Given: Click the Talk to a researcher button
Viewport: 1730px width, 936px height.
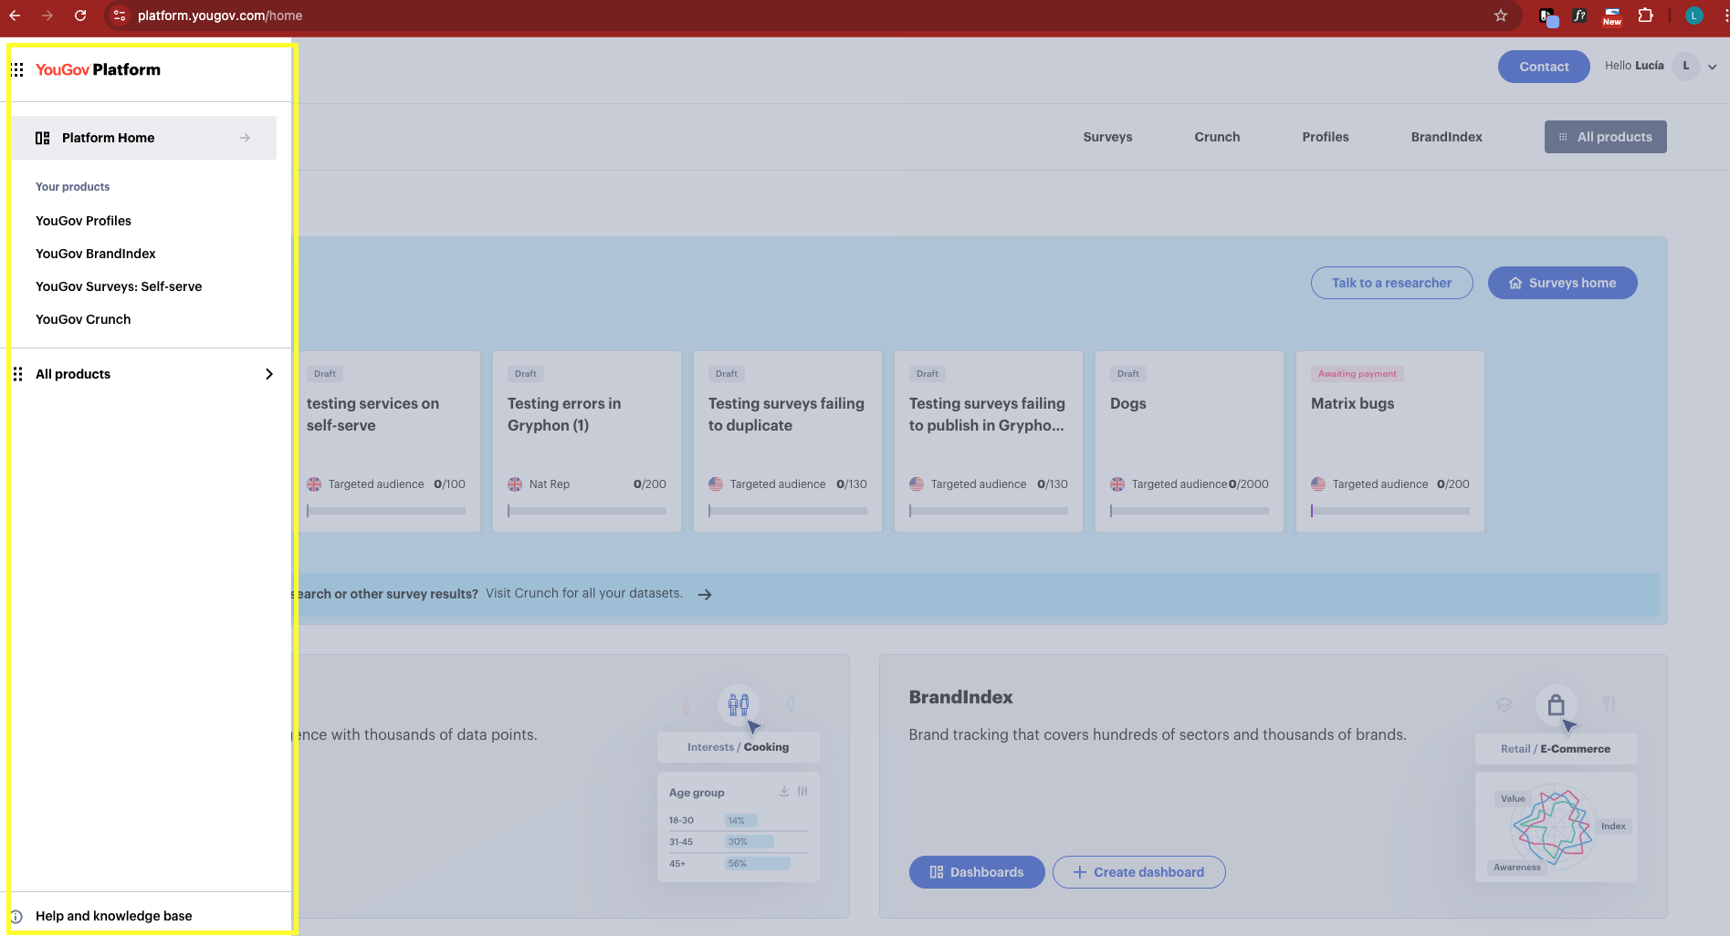Looking at the screenshot, I should (1391, 283).
